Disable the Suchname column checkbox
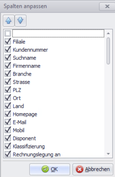Image resolution: width=115 pixels, height=177 pixels. tap(8, 58)
